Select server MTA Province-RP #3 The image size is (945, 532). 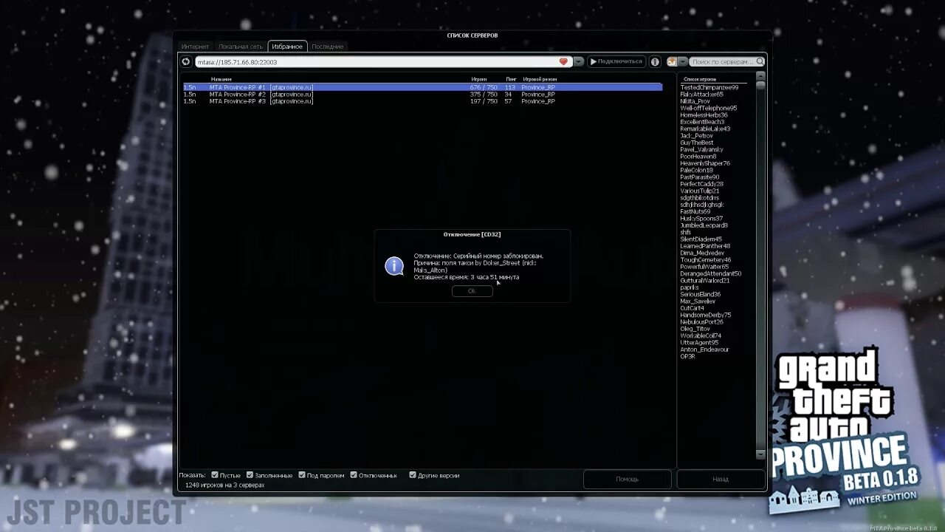(422, 101)
